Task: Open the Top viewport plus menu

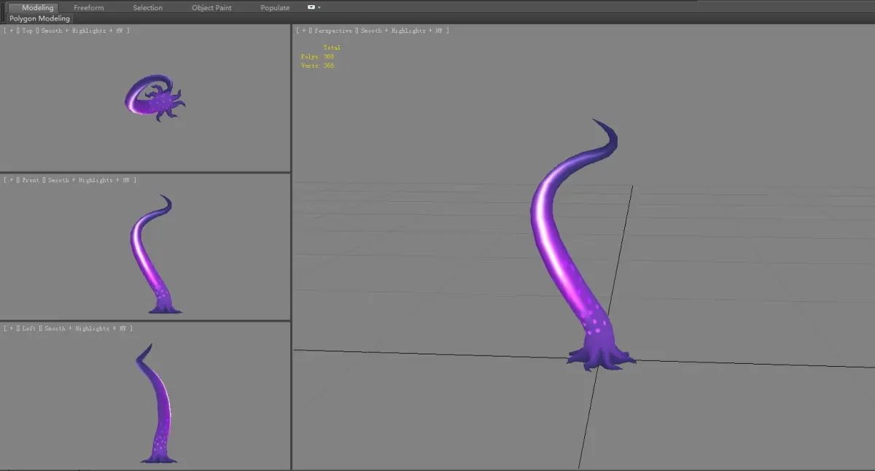Action: (x=12, y=31)
